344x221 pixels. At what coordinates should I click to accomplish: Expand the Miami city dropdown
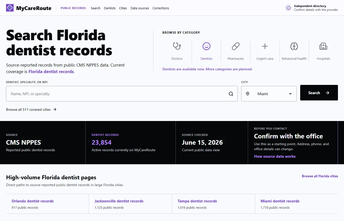click(269, 94)
